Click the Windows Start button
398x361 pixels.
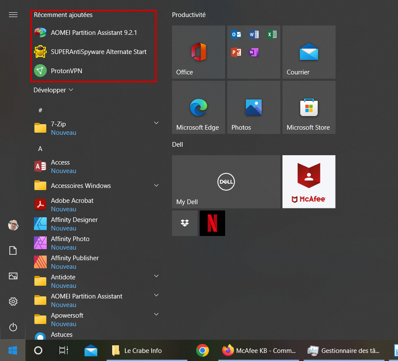coord(13,350)
